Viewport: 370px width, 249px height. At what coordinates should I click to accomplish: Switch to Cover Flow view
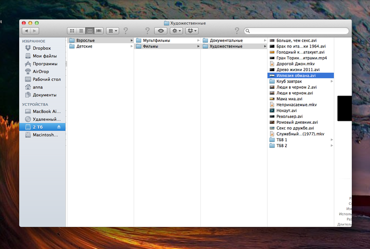(99, 31)
